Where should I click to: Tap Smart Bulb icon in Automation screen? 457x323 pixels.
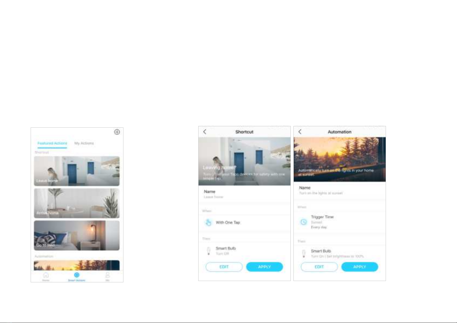click(304, 254)
